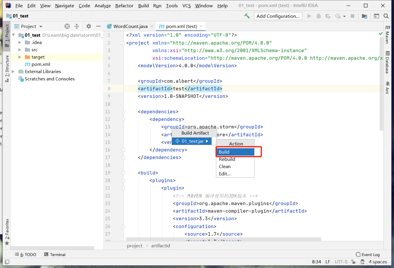Open Project Structure icon in toolbar
The height and width of the screenshot is (268, 394).
(x=365, y=16)
